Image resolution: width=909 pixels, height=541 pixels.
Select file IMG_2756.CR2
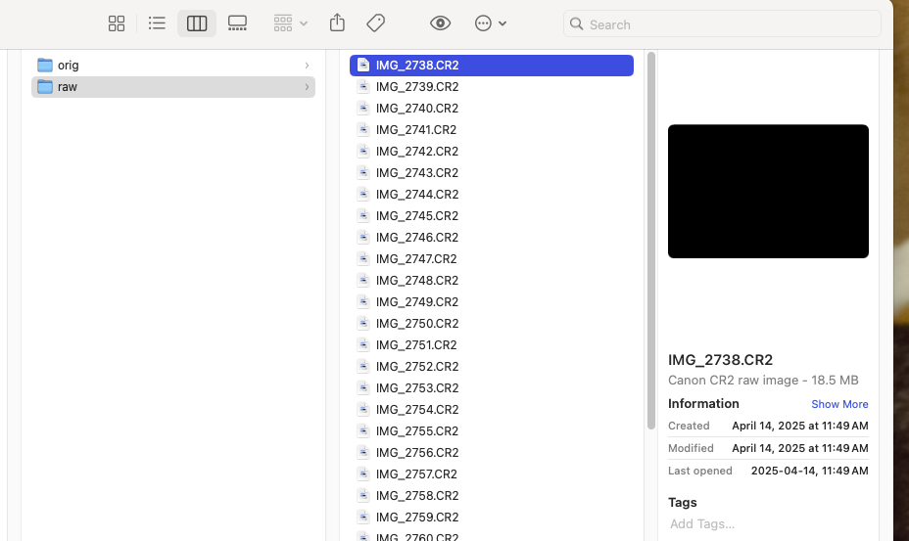point(491,452)
